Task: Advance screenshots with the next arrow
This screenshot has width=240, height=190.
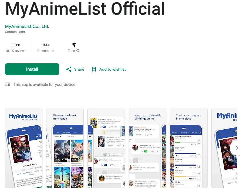Action: pos(237,148)
